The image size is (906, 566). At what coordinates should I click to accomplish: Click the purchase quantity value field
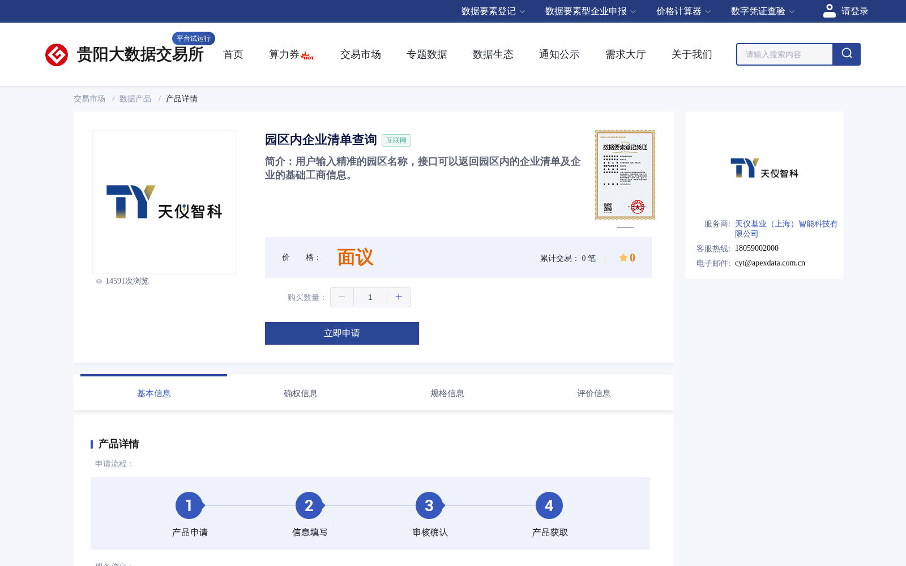(x=370, y=297)
